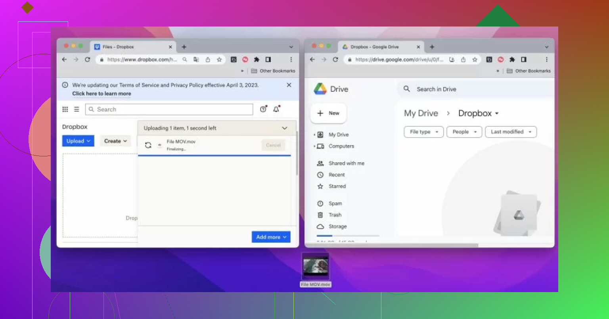This screenshot has height=319, width=609.
Task: Open the Dropbox app grid icon
Action: [x=65, y=110]
